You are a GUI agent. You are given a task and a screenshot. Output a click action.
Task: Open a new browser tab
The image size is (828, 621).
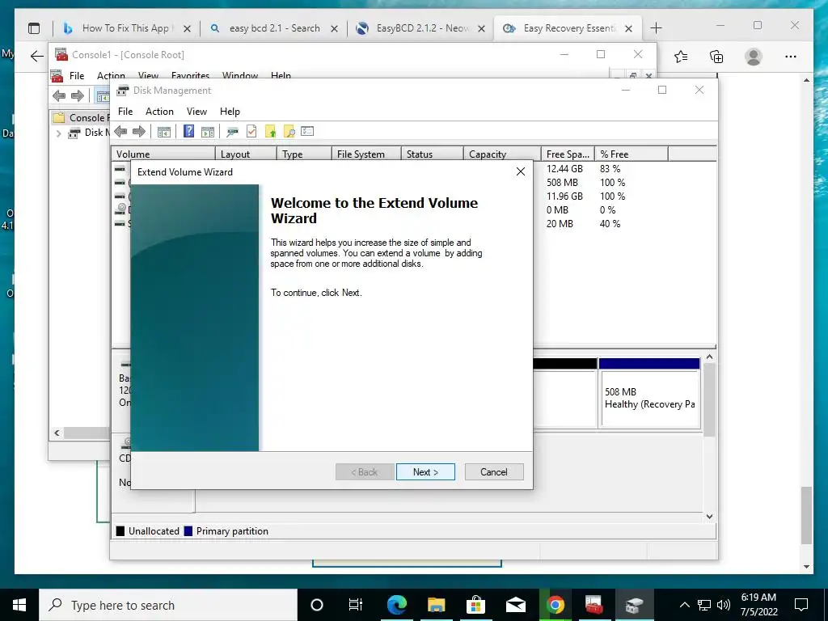point(656,28)
